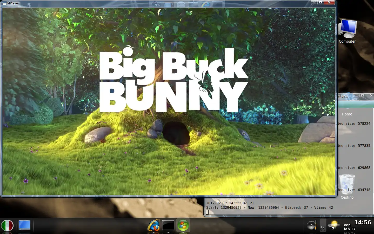
Task: Click the scissors clipboard tray icon
Action: [x=323, y=225]
